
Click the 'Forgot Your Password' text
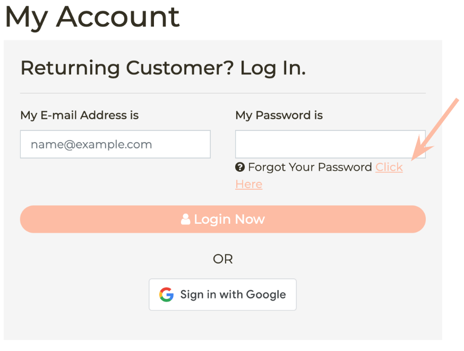click(x=310, y=167)
